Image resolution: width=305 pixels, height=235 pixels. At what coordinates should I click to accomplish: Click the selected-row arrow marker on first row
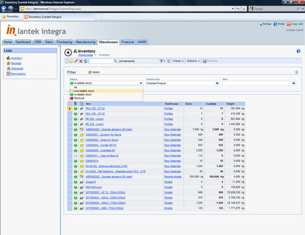[x=70, y=109]
